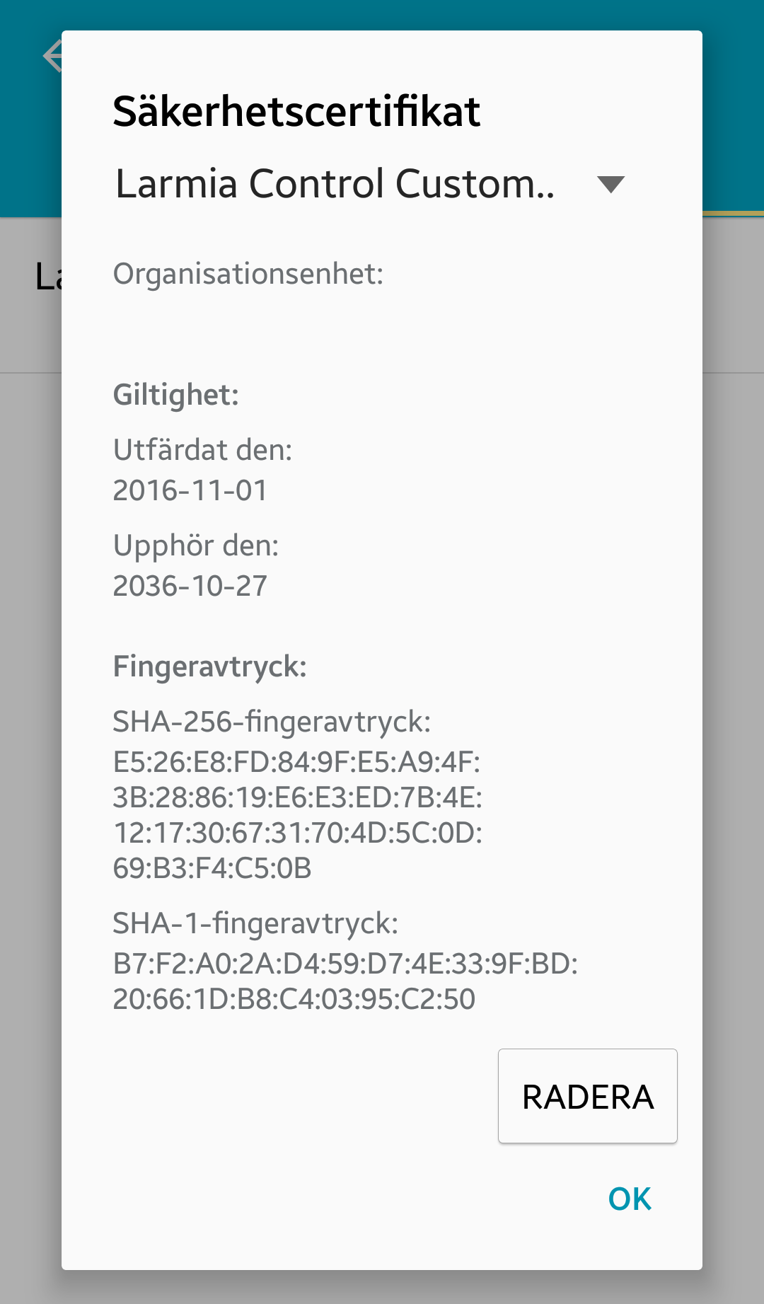Select the expiry date 2036-10-27
This screenshot has width=764, height=1304.
coord(190,586)
